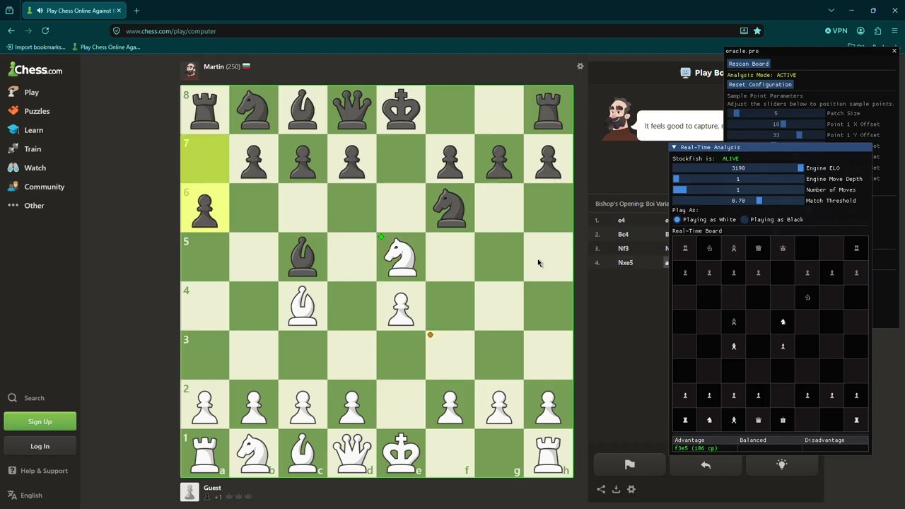Adjust the Engine Move Depth slider

point(737,179)
